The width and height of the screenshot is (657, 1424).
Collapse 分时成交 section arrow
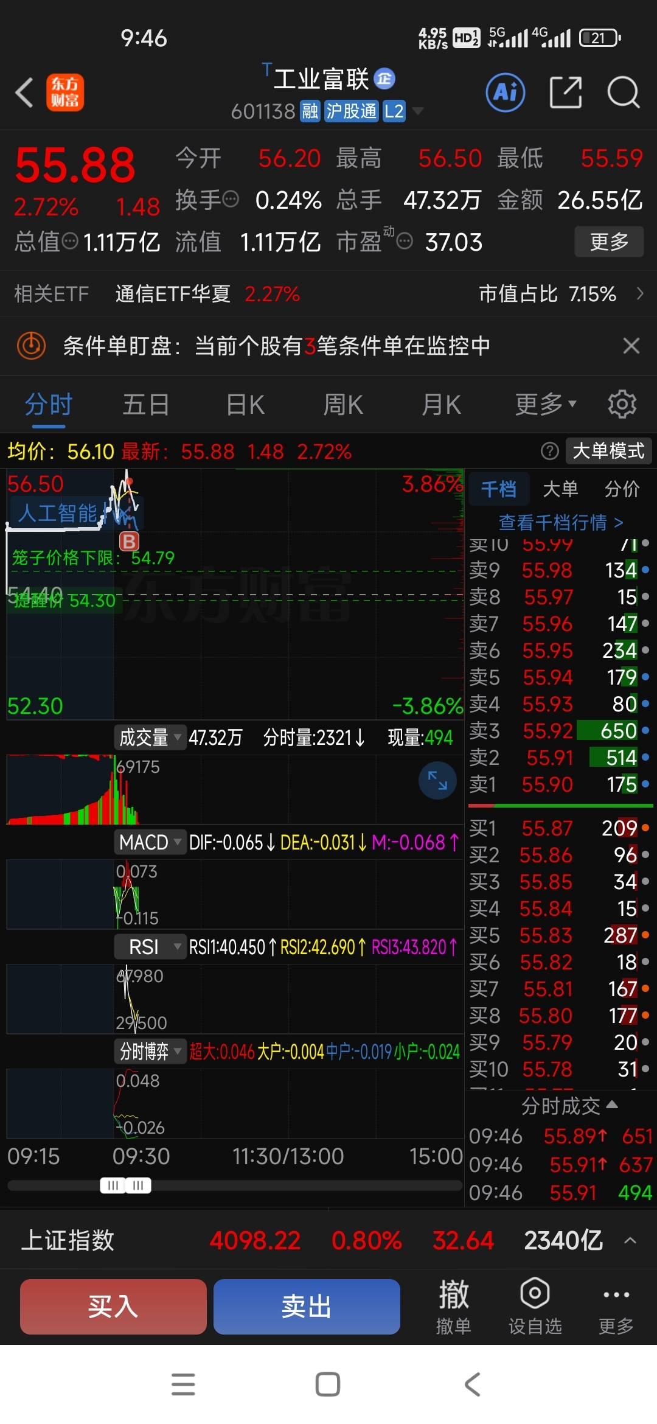click(613, 1105)
